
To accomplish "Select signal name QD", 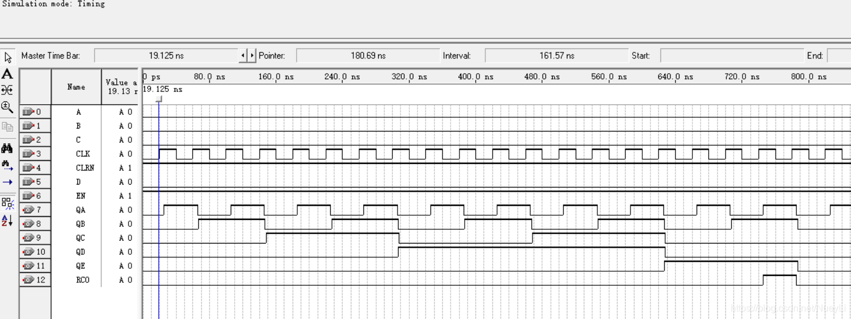I will pos(80,252).
